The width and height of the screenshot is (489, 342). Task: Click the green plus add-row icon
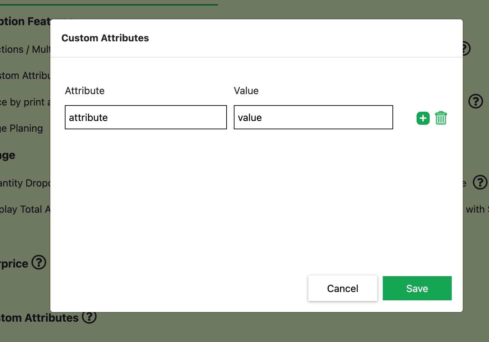(423, 118)
